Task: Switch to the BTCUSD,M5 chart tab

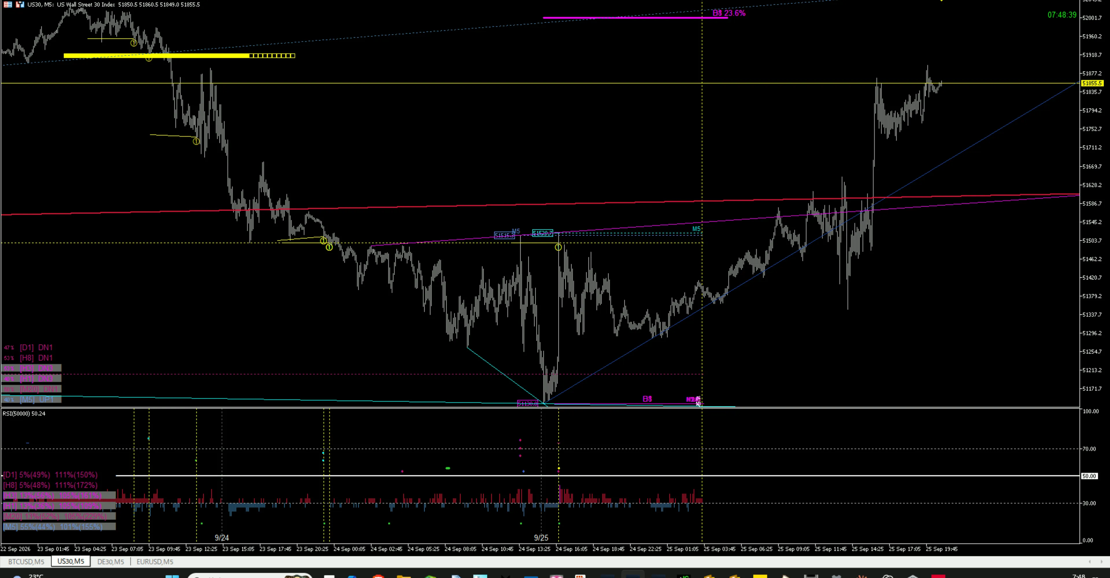Action: tap(26, 562)
